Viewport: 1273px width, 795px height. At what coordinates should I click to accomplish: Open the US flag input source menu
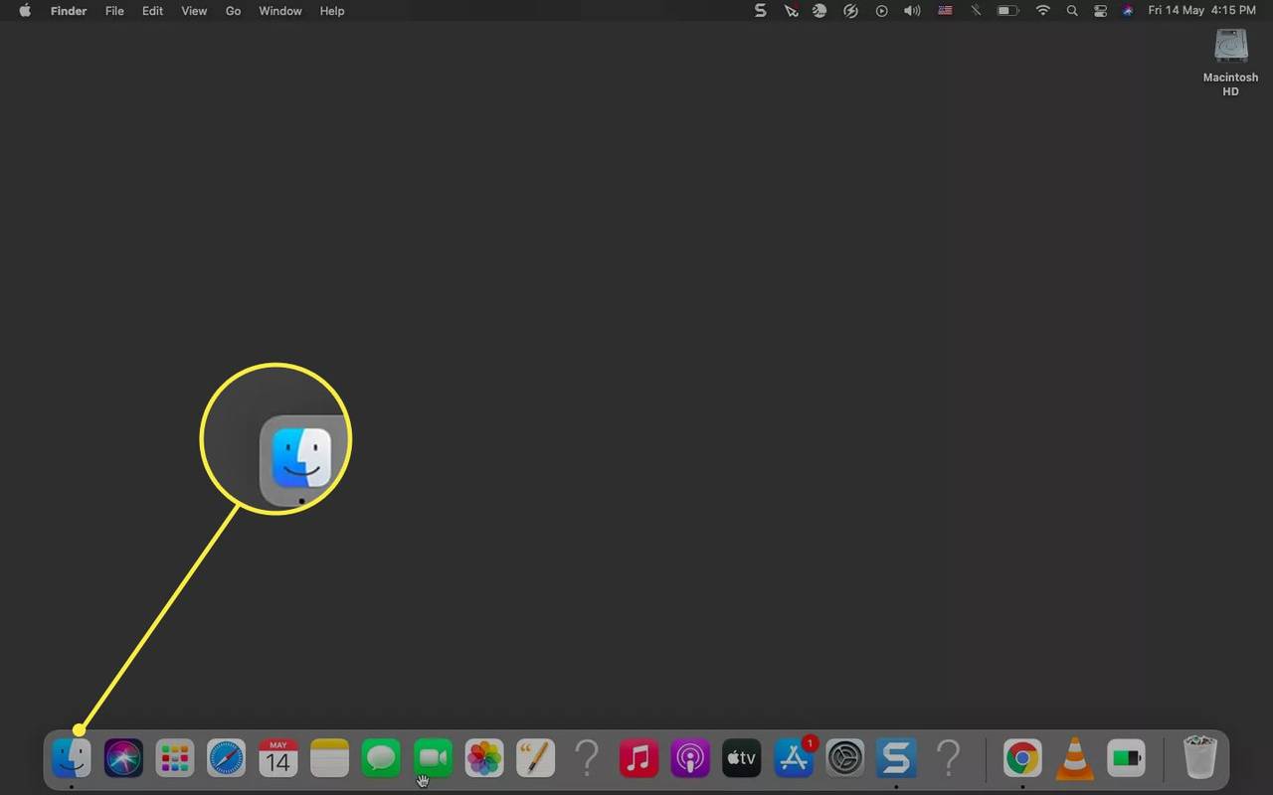945,11
